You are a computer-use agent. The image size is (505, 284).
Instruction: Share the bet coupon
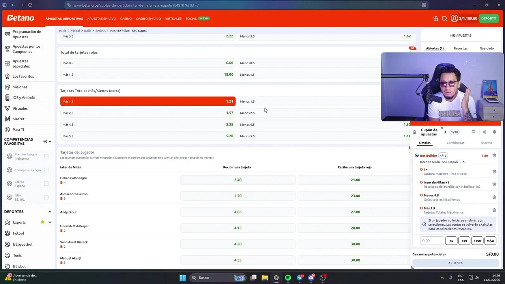484,132
